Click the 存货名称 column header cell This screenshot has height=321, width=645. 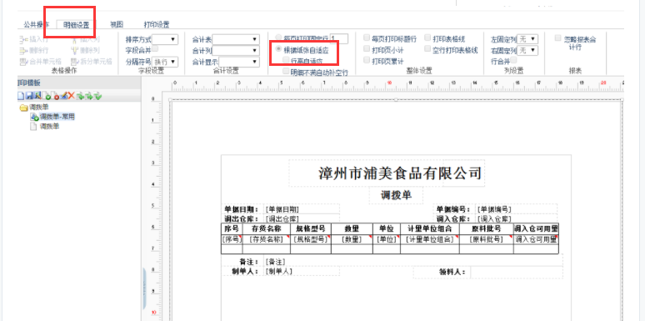tap(266, 228)
